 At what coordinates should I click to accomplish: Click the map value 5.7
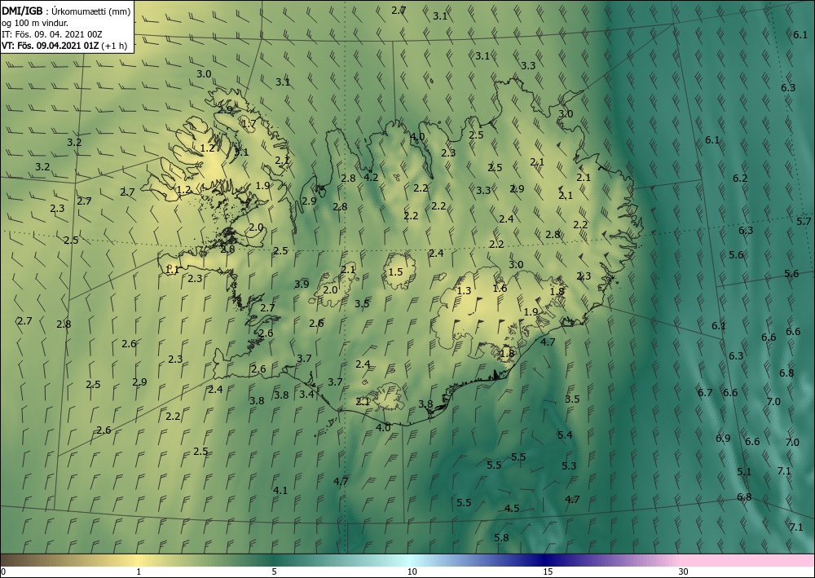coord(804,222)
